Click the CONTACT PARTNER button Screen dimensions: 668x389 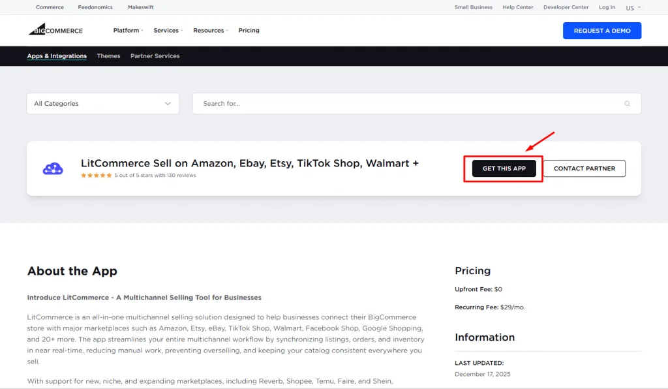584,168
